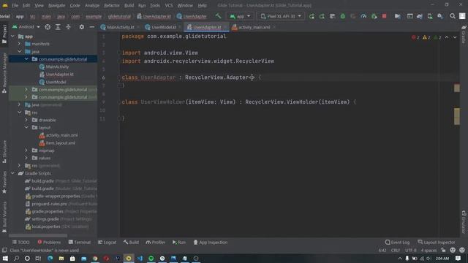Open Project panel settings gear

[x=81, y=27]
